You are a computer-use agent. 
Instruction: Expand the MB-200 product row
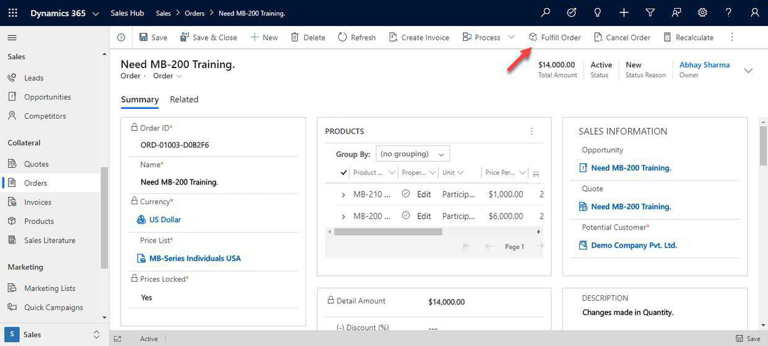click(x=343, y=217)
